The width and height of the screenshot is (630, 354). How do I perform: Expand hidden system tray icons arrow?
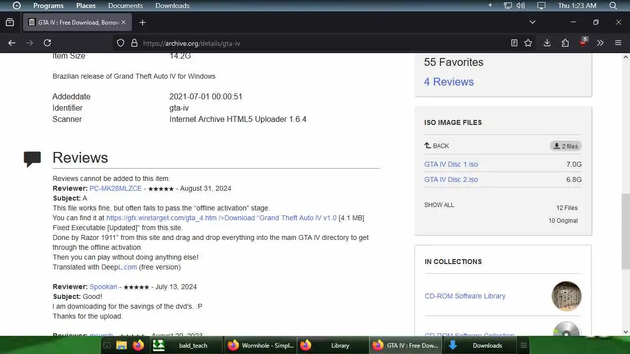[x=490, y=5]
